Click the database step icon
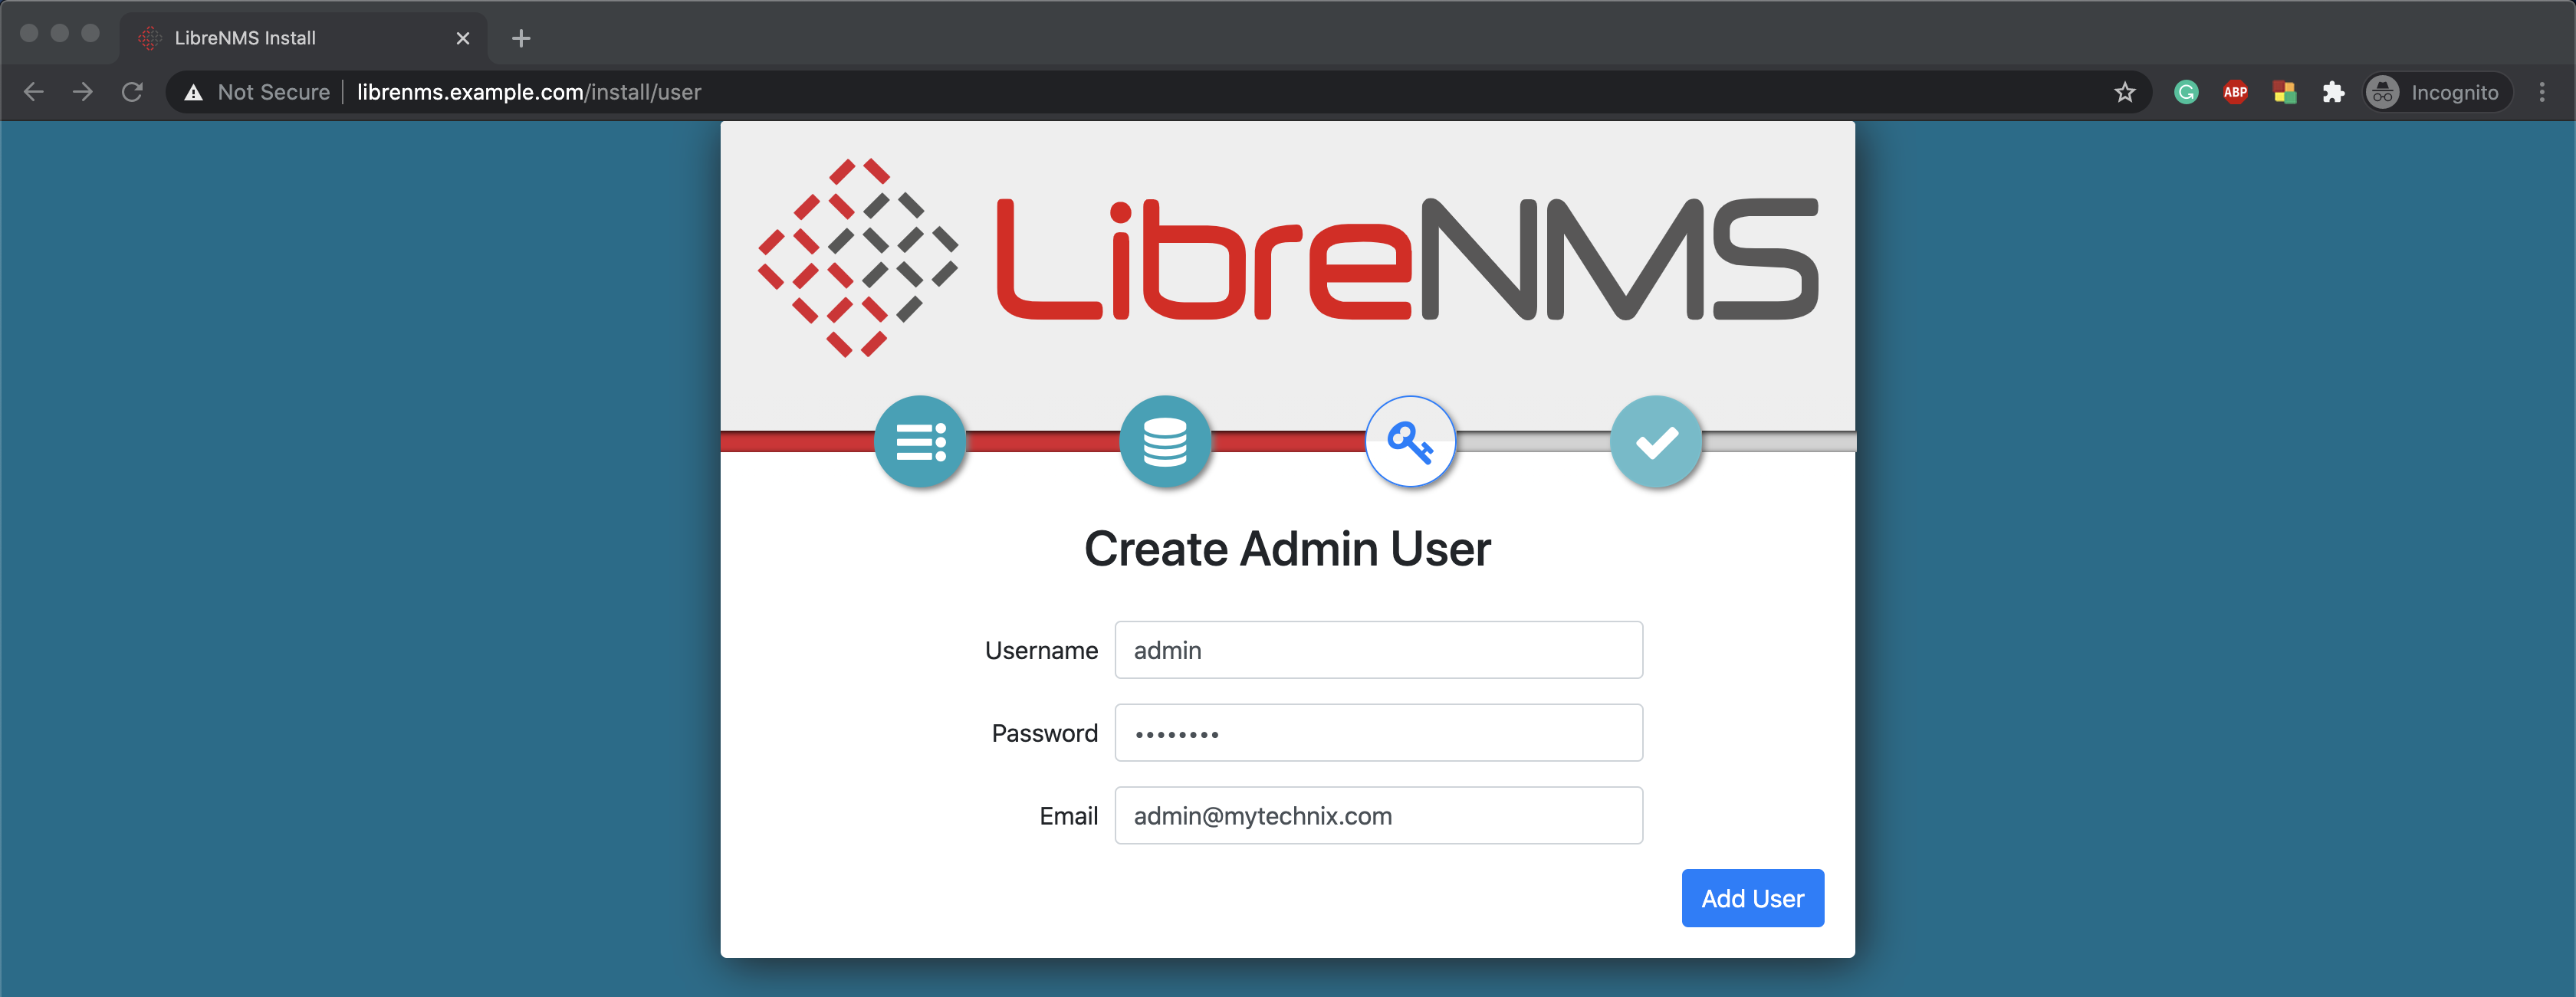The height and width of the screenshot is (997, 2576). tap(1165, 441)
